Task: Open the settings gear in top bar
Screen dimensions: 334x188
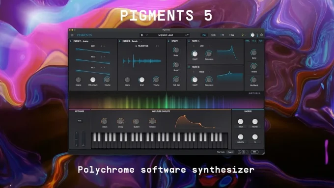Action: click(x=262, y=35)
